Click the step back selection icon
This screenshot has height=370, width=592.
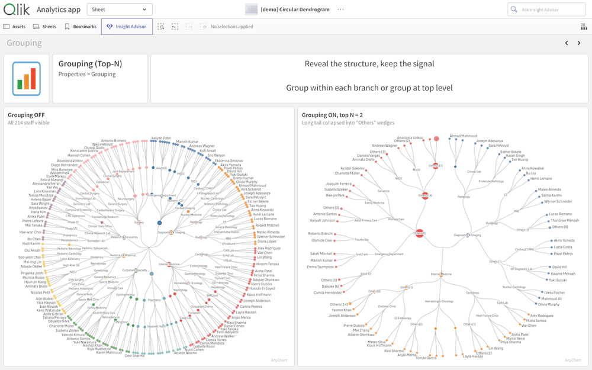pos(175,27)
